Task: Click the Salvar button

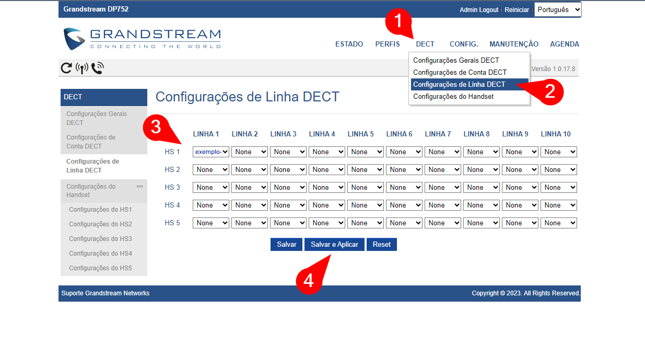Action: click(x=286, y=245)
